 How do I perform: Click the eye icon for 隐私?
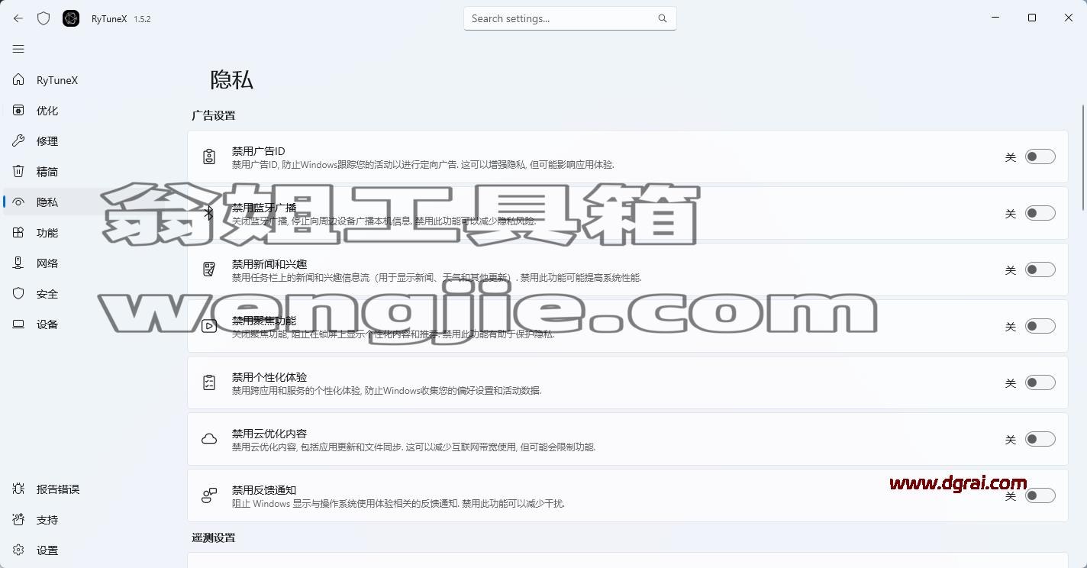pyautogui.click(x=18, y=202)
